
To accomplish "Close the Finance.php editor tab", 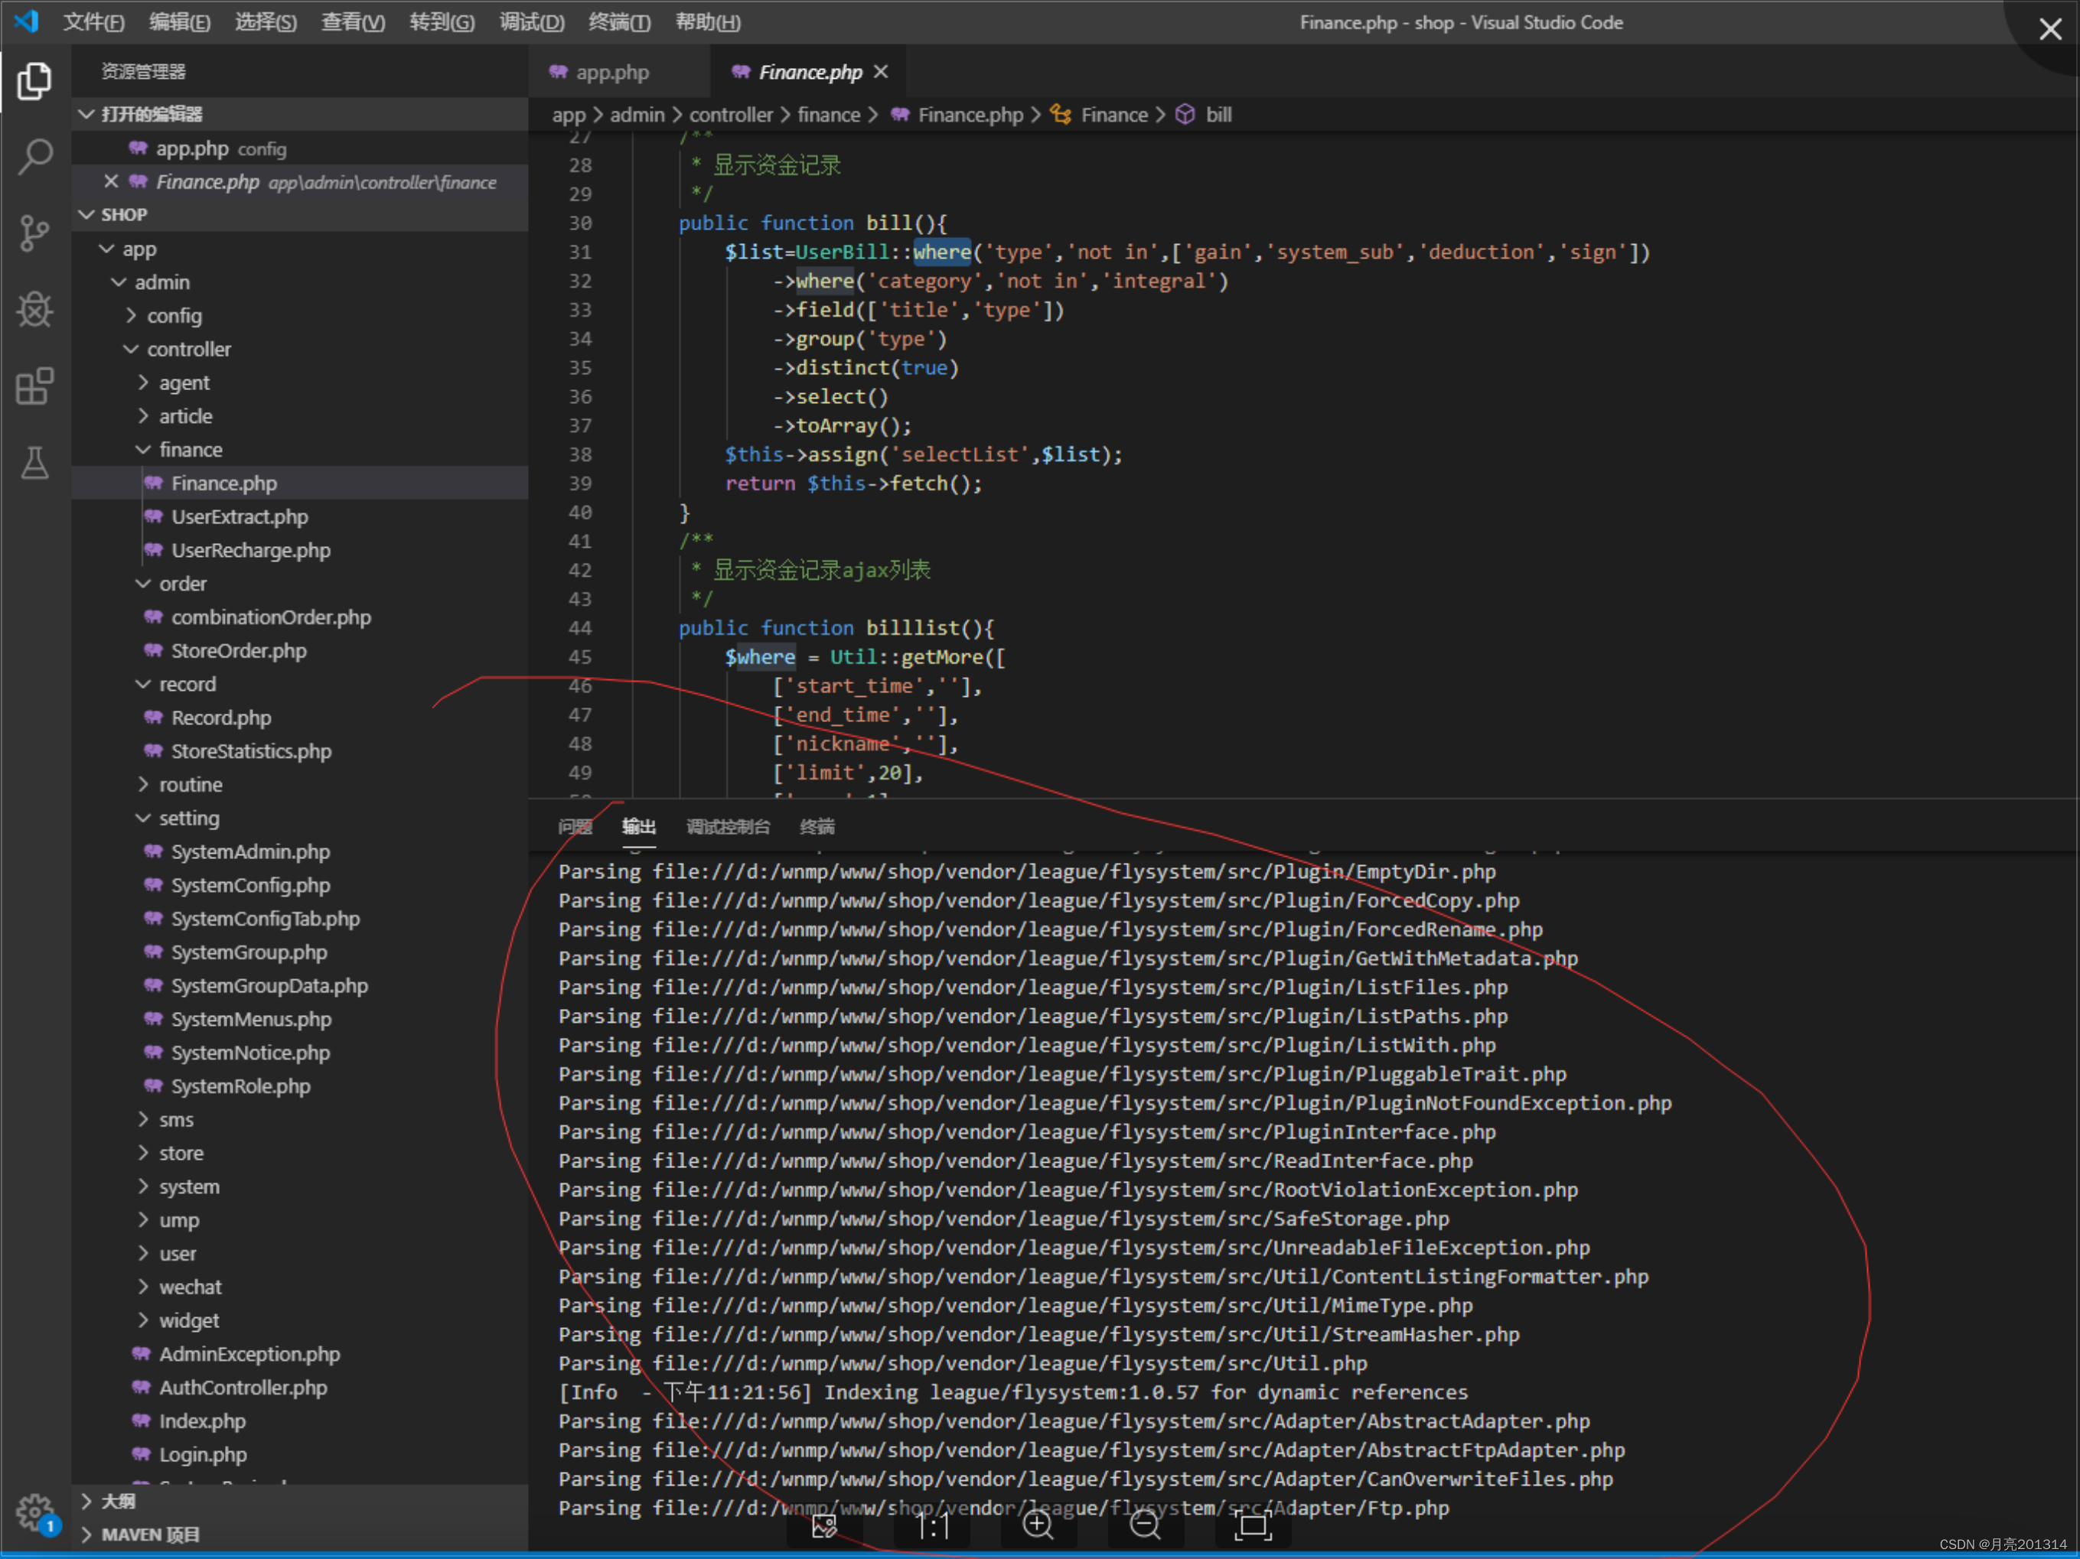I will point(880,73).
